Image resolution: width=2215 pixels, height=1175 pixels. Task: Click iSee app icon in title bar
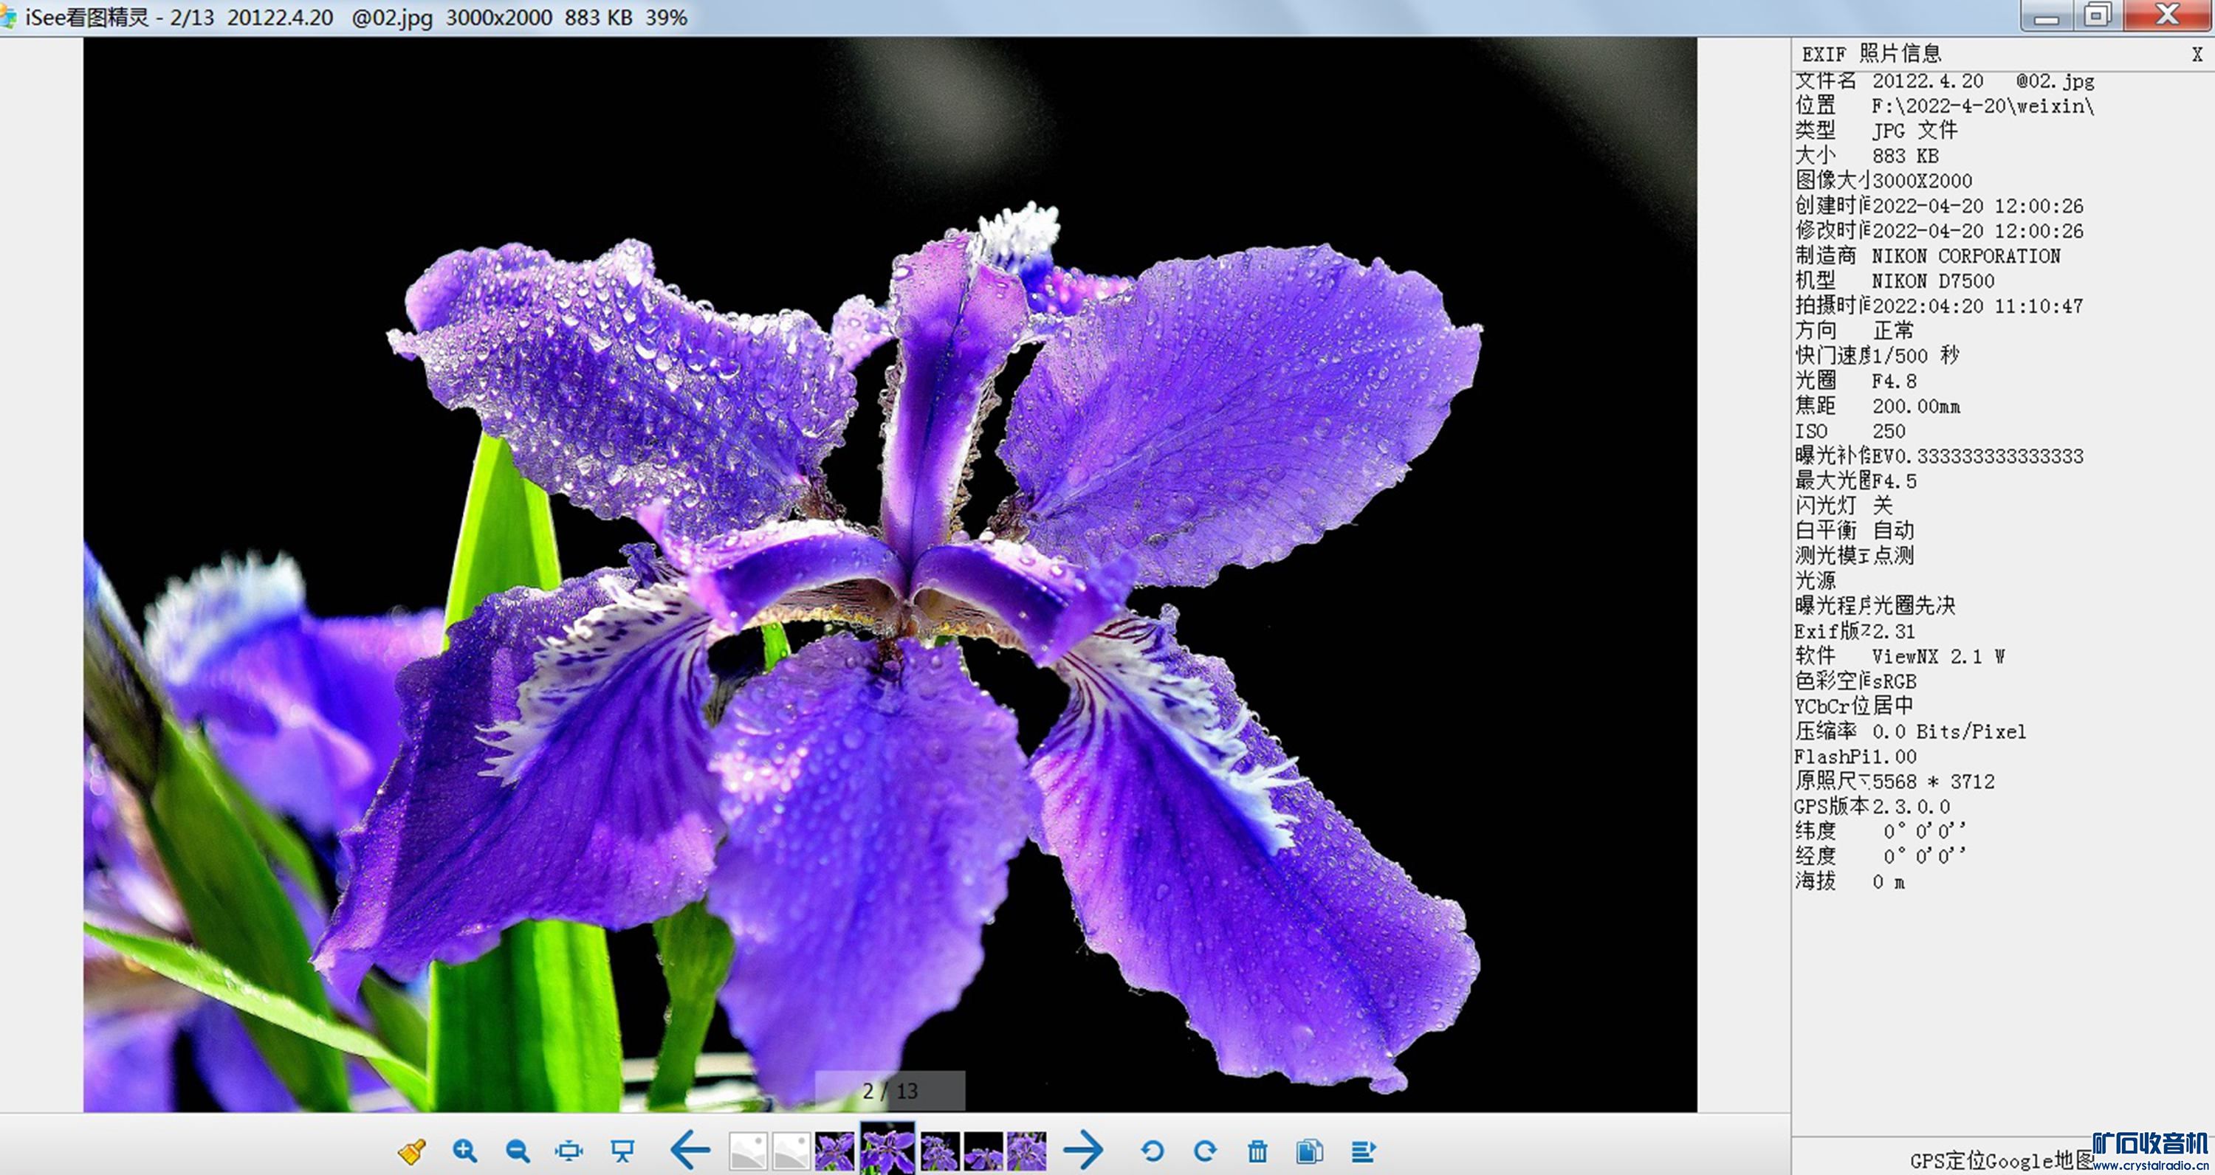click(x=9, y=17)
